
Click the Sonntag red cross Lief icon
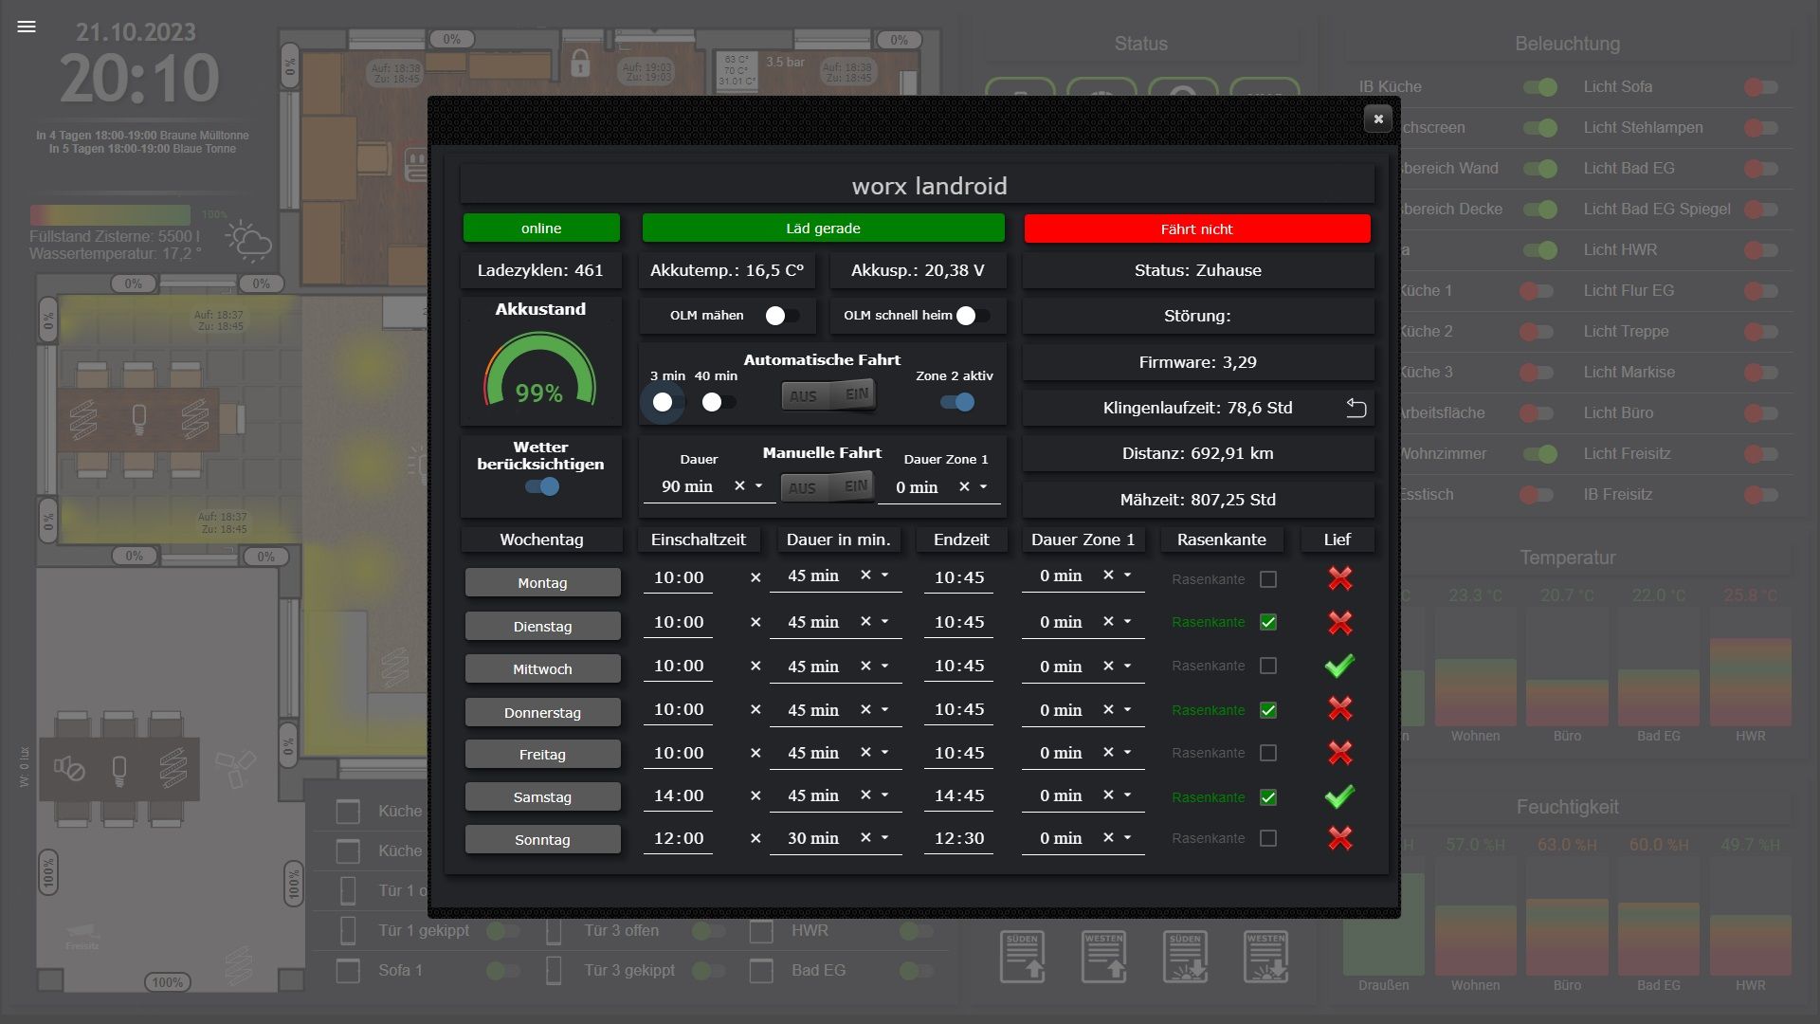coord(1339,837)
